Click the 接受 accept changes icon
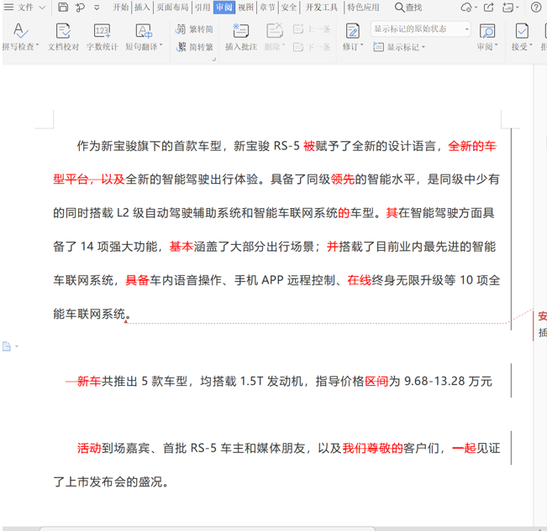 522,37
